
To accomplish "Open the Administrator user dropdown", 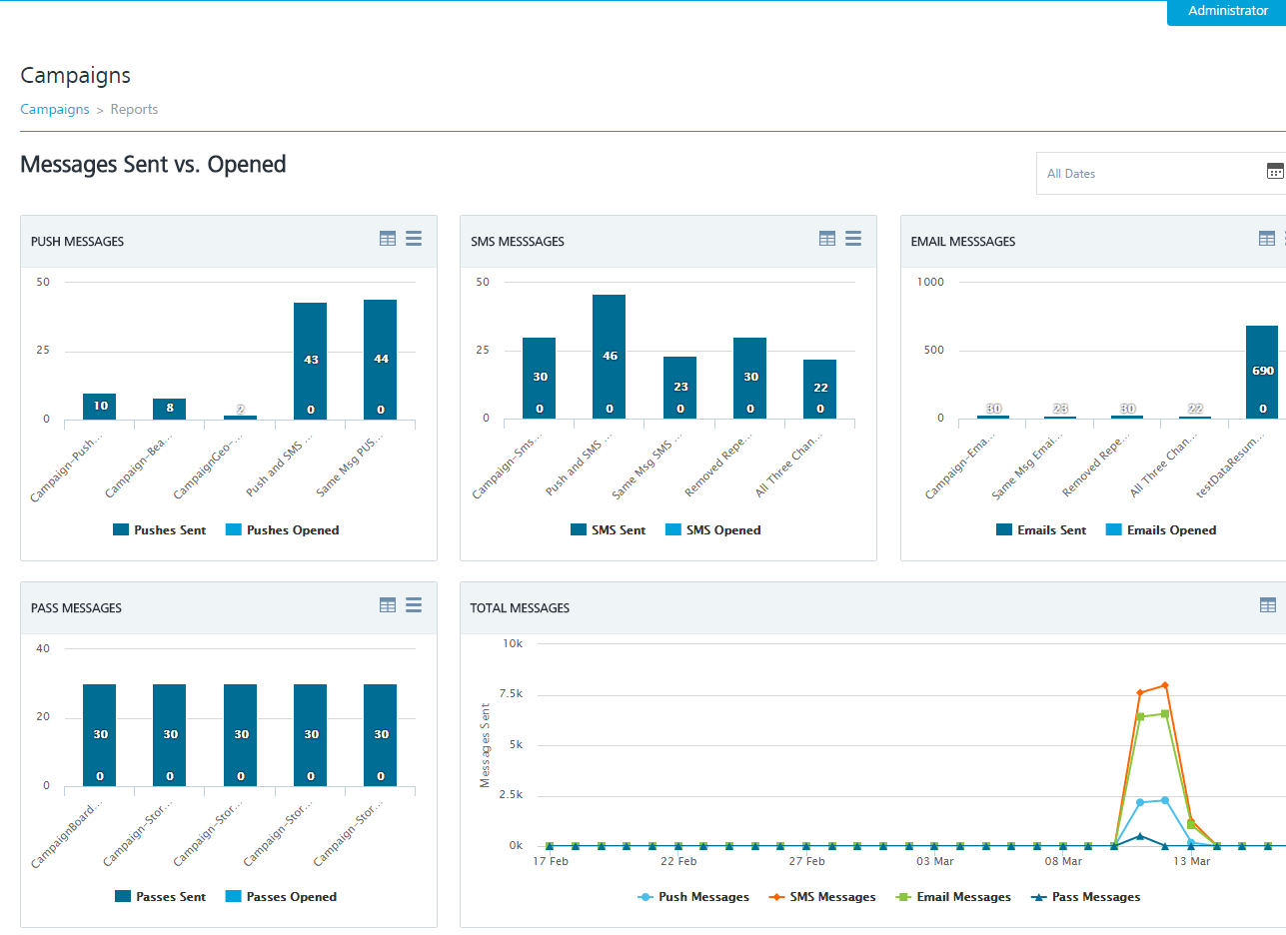I will click(1227, 11).
